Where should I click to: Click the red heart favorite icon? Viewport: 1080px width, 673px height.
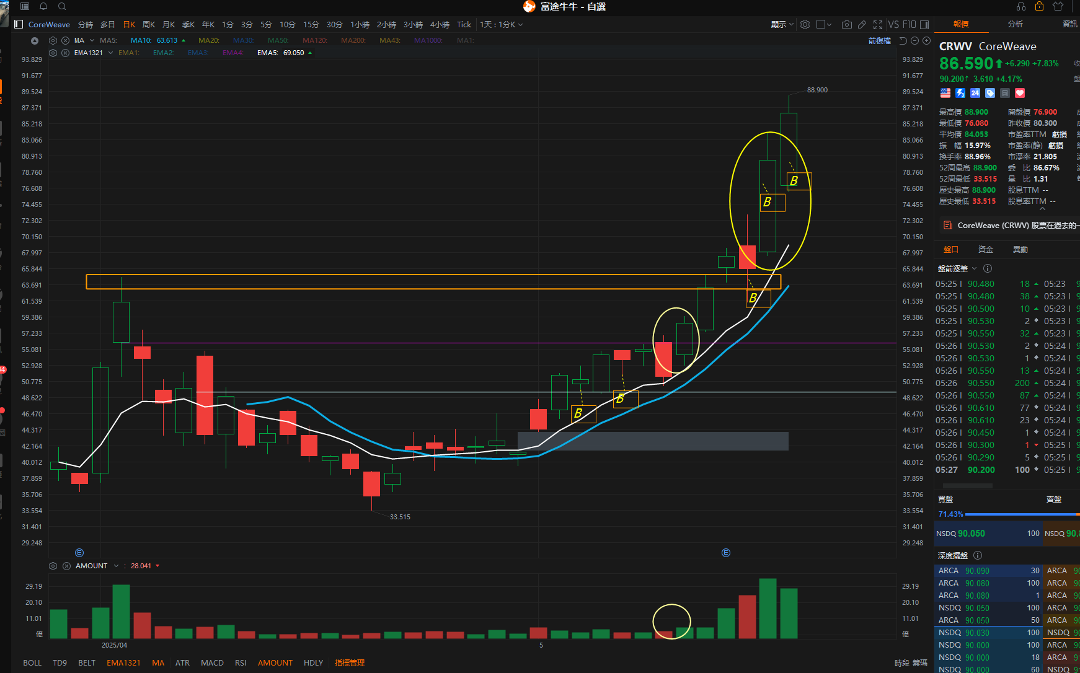[1020, 93]
